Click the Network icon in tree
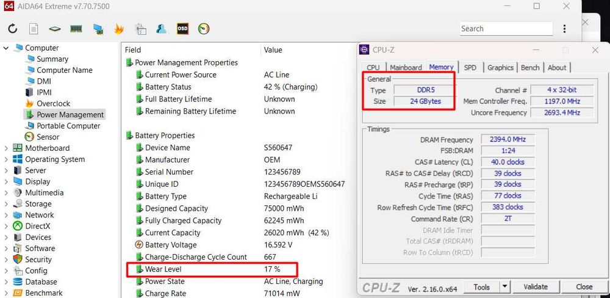Viewport: 610px width, 298px height. [18, 215]
